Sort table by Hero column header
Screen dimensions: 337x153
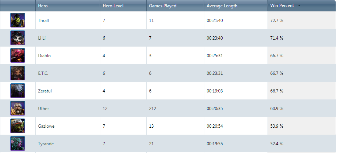43,6
